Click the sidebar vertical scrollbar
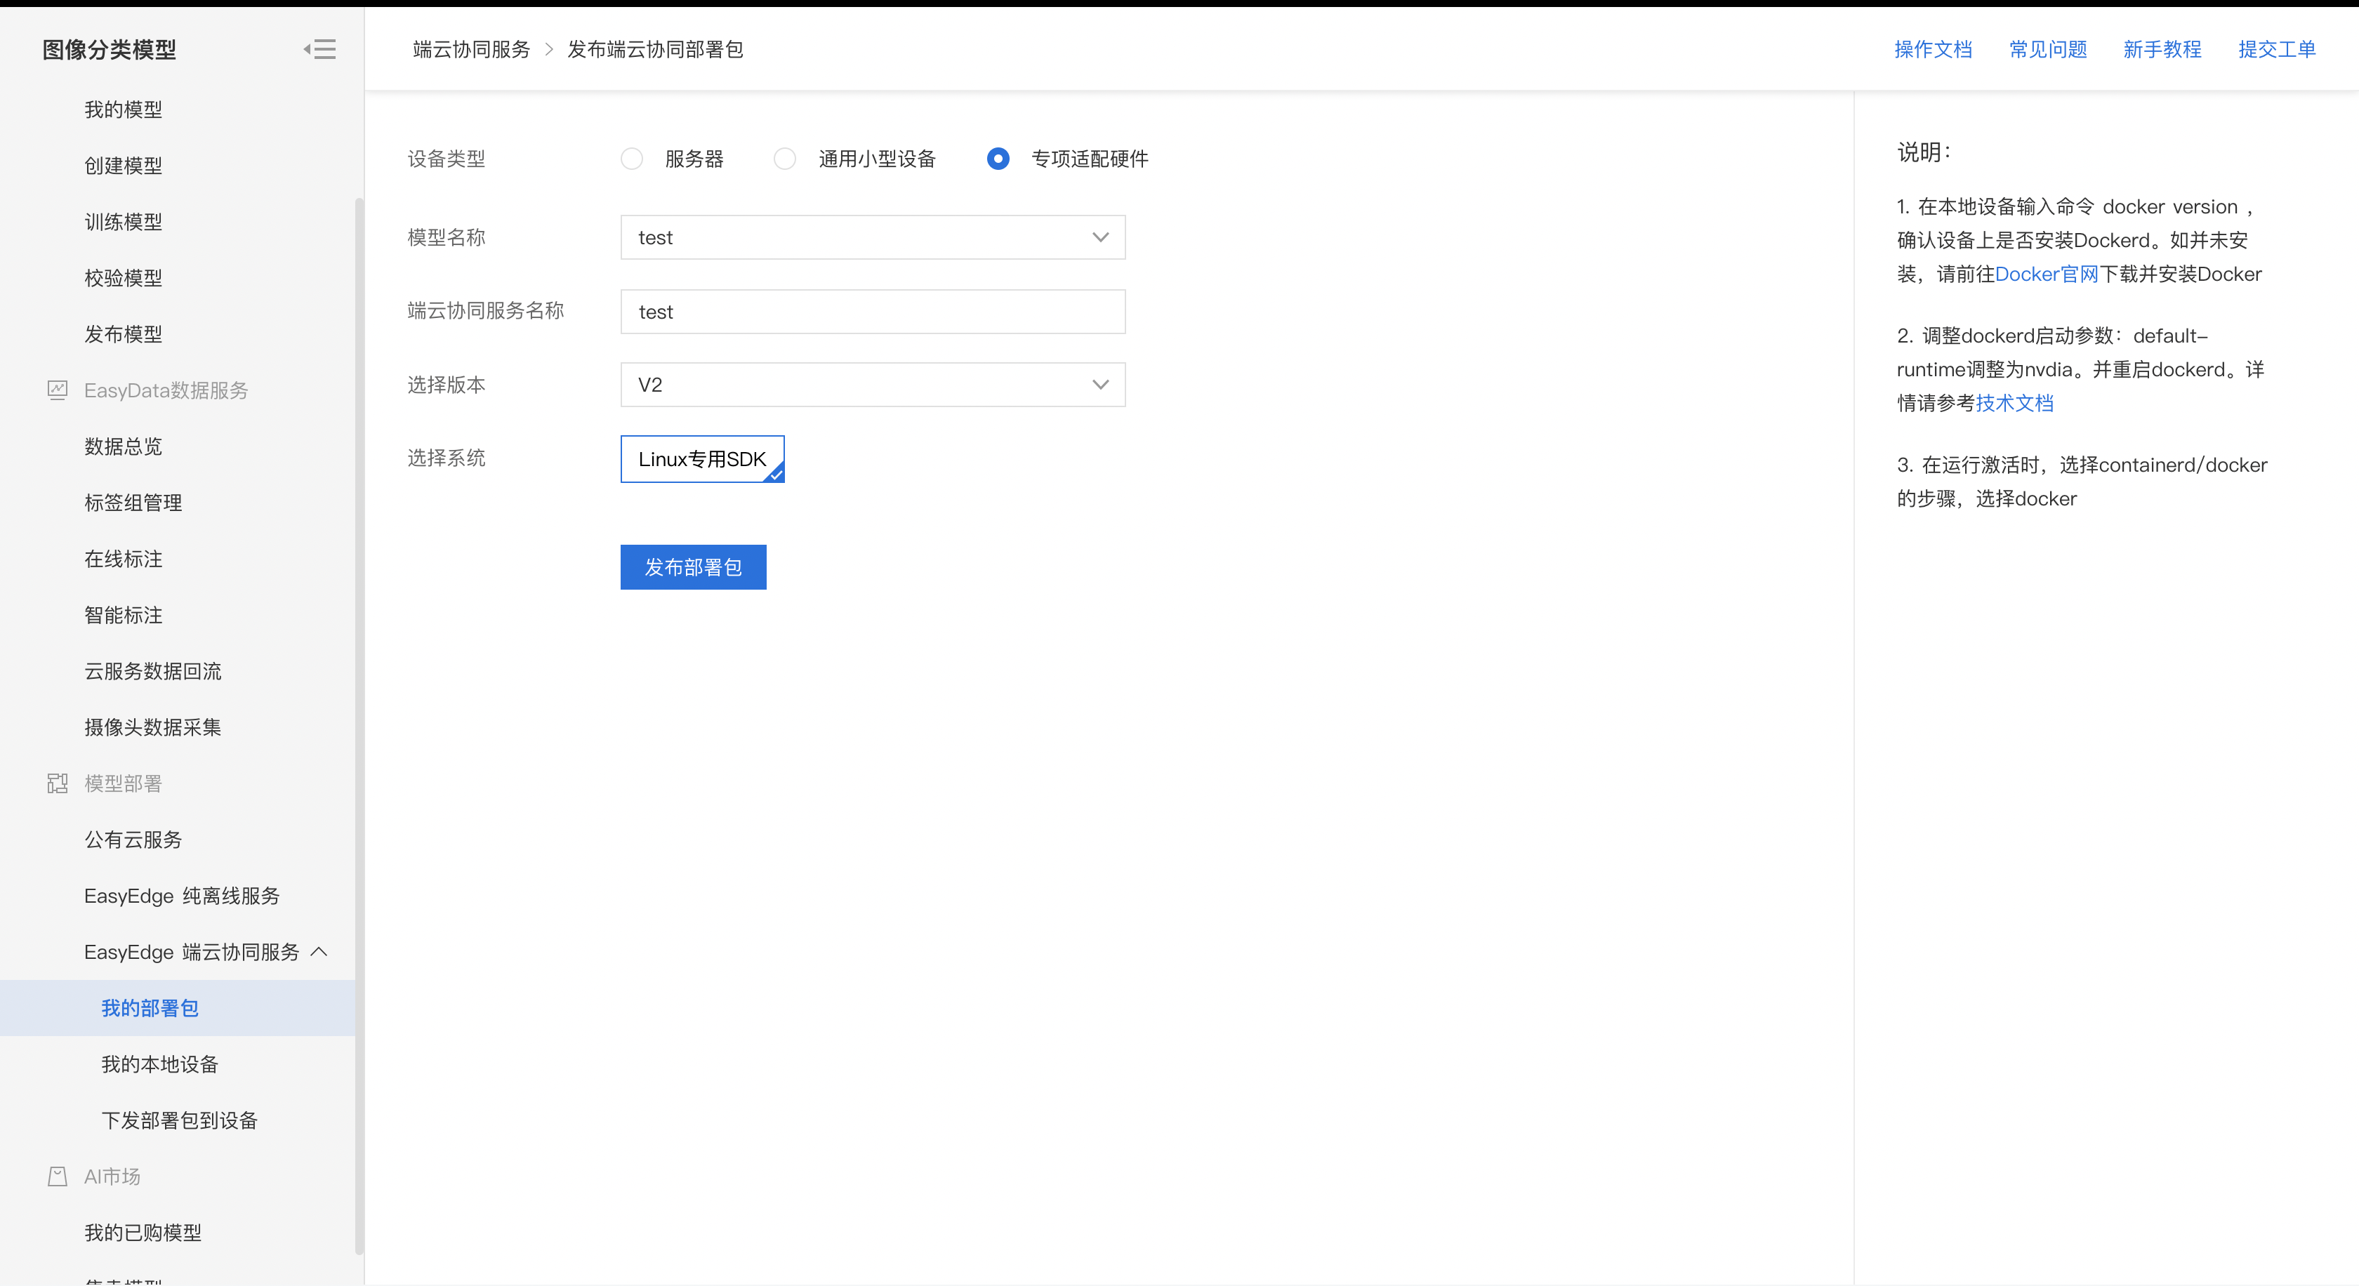 (359, 725)
